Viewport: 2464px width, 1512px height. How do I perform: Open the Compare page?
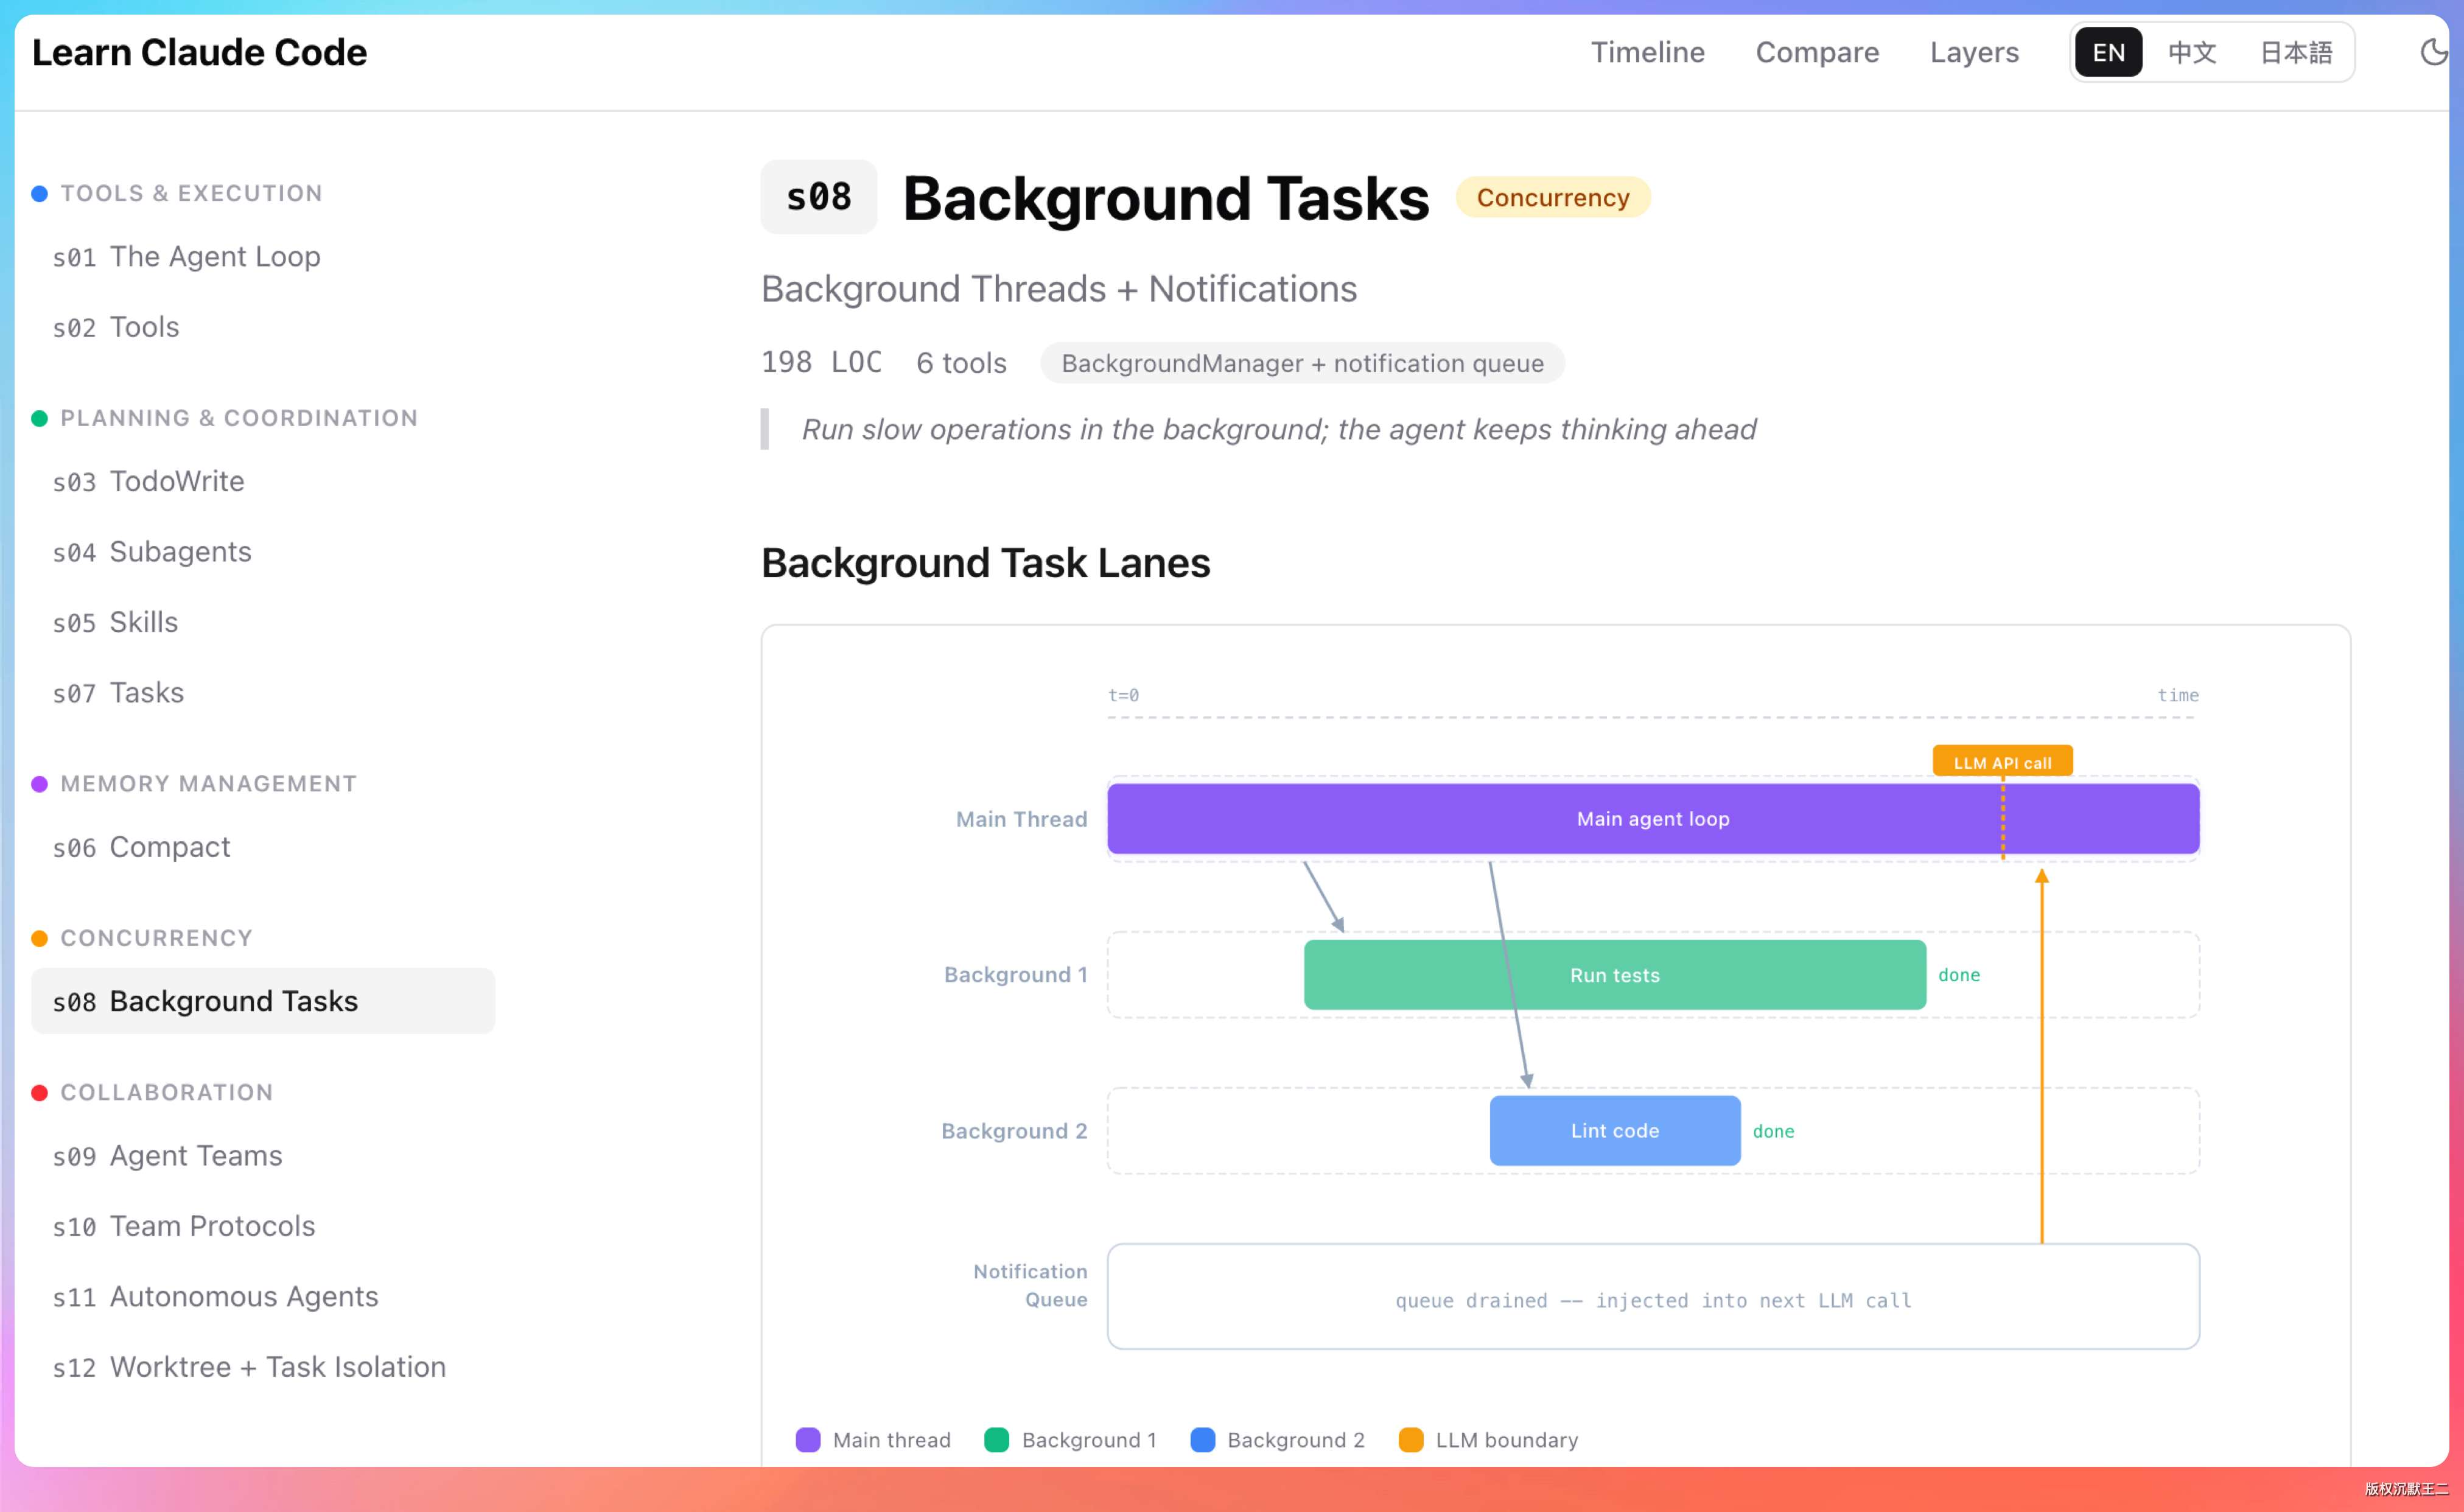tap(1817, 52)
